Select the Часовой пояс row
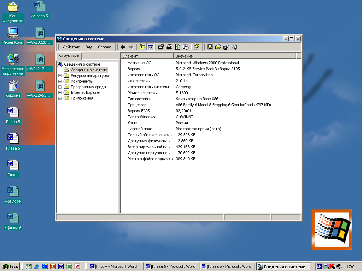The image size is (362, 271). click(211, 129)
